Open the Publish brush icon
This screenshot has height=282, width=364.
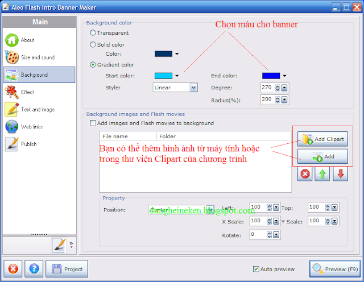coord(11,144)
